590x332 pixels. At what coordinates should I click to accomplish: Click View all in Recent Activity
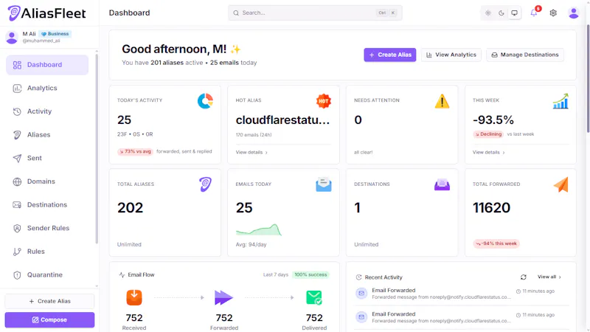tap(549, 277)
